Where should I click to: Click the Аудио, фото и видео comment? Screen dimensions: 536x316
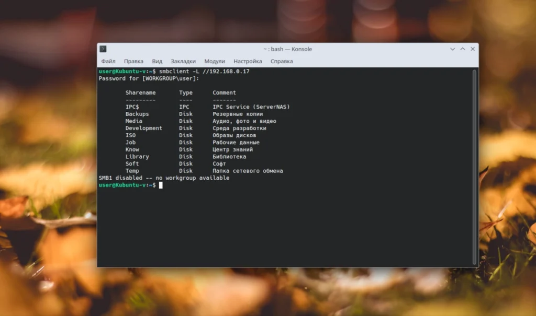(244, 121)
